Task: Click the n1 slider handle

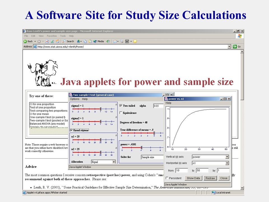Action: pos(101,140)
